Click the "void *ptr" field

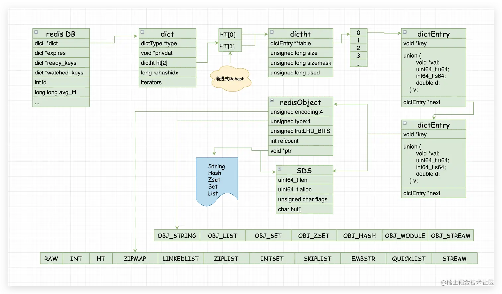pos(300,151)
